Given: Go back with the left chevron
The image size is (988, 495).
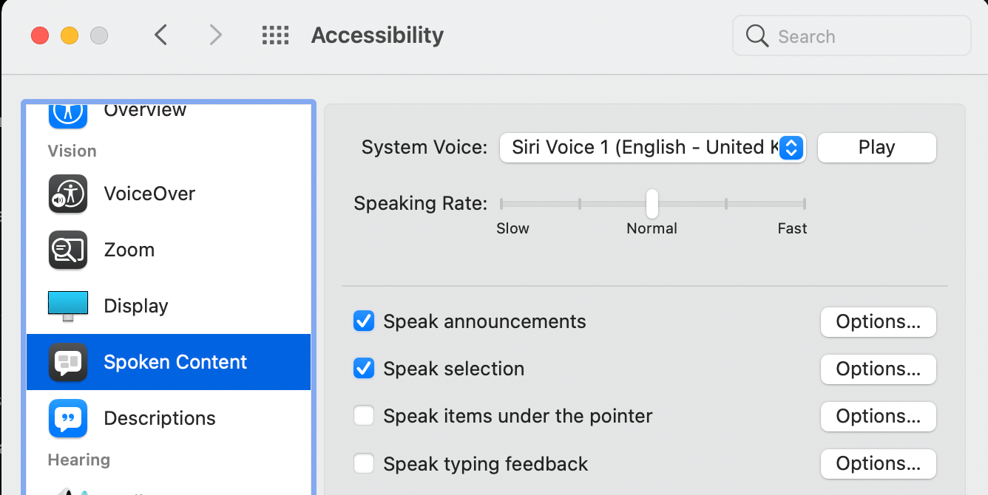Looking at the screenshot, I should coord(161,35).
